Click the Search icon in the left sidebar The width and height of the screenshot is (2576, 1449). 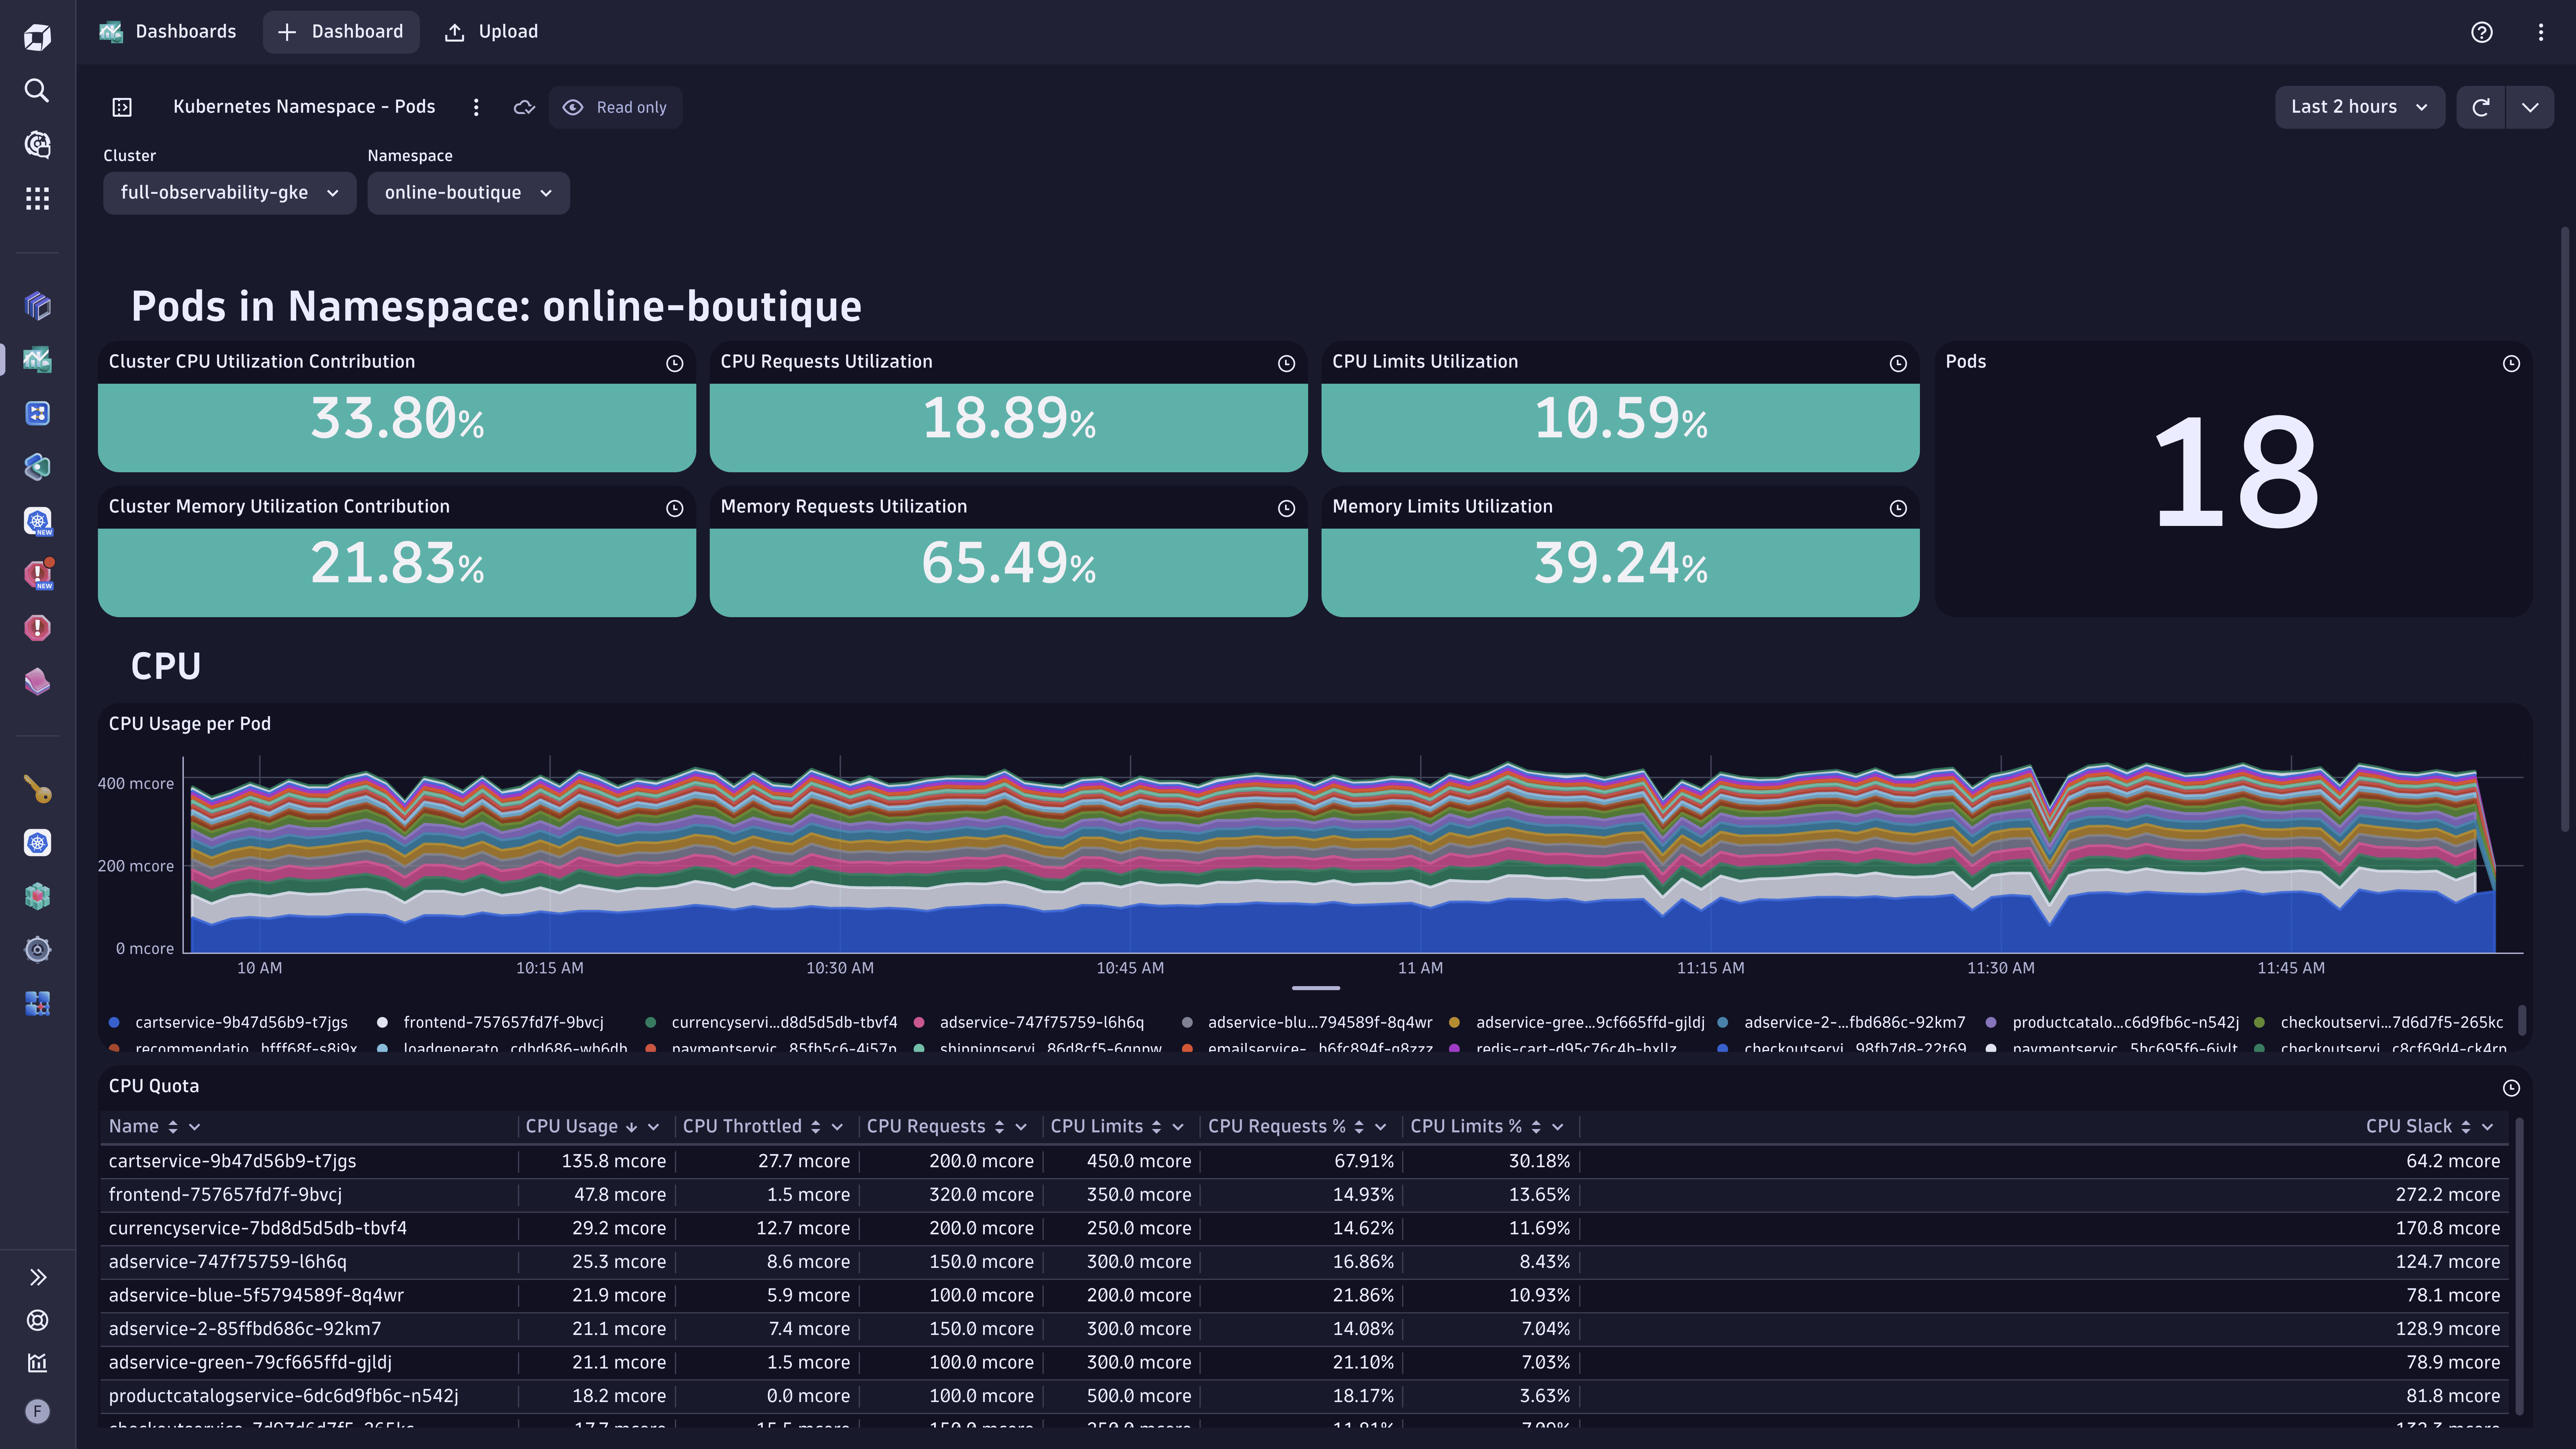(39, 90)
